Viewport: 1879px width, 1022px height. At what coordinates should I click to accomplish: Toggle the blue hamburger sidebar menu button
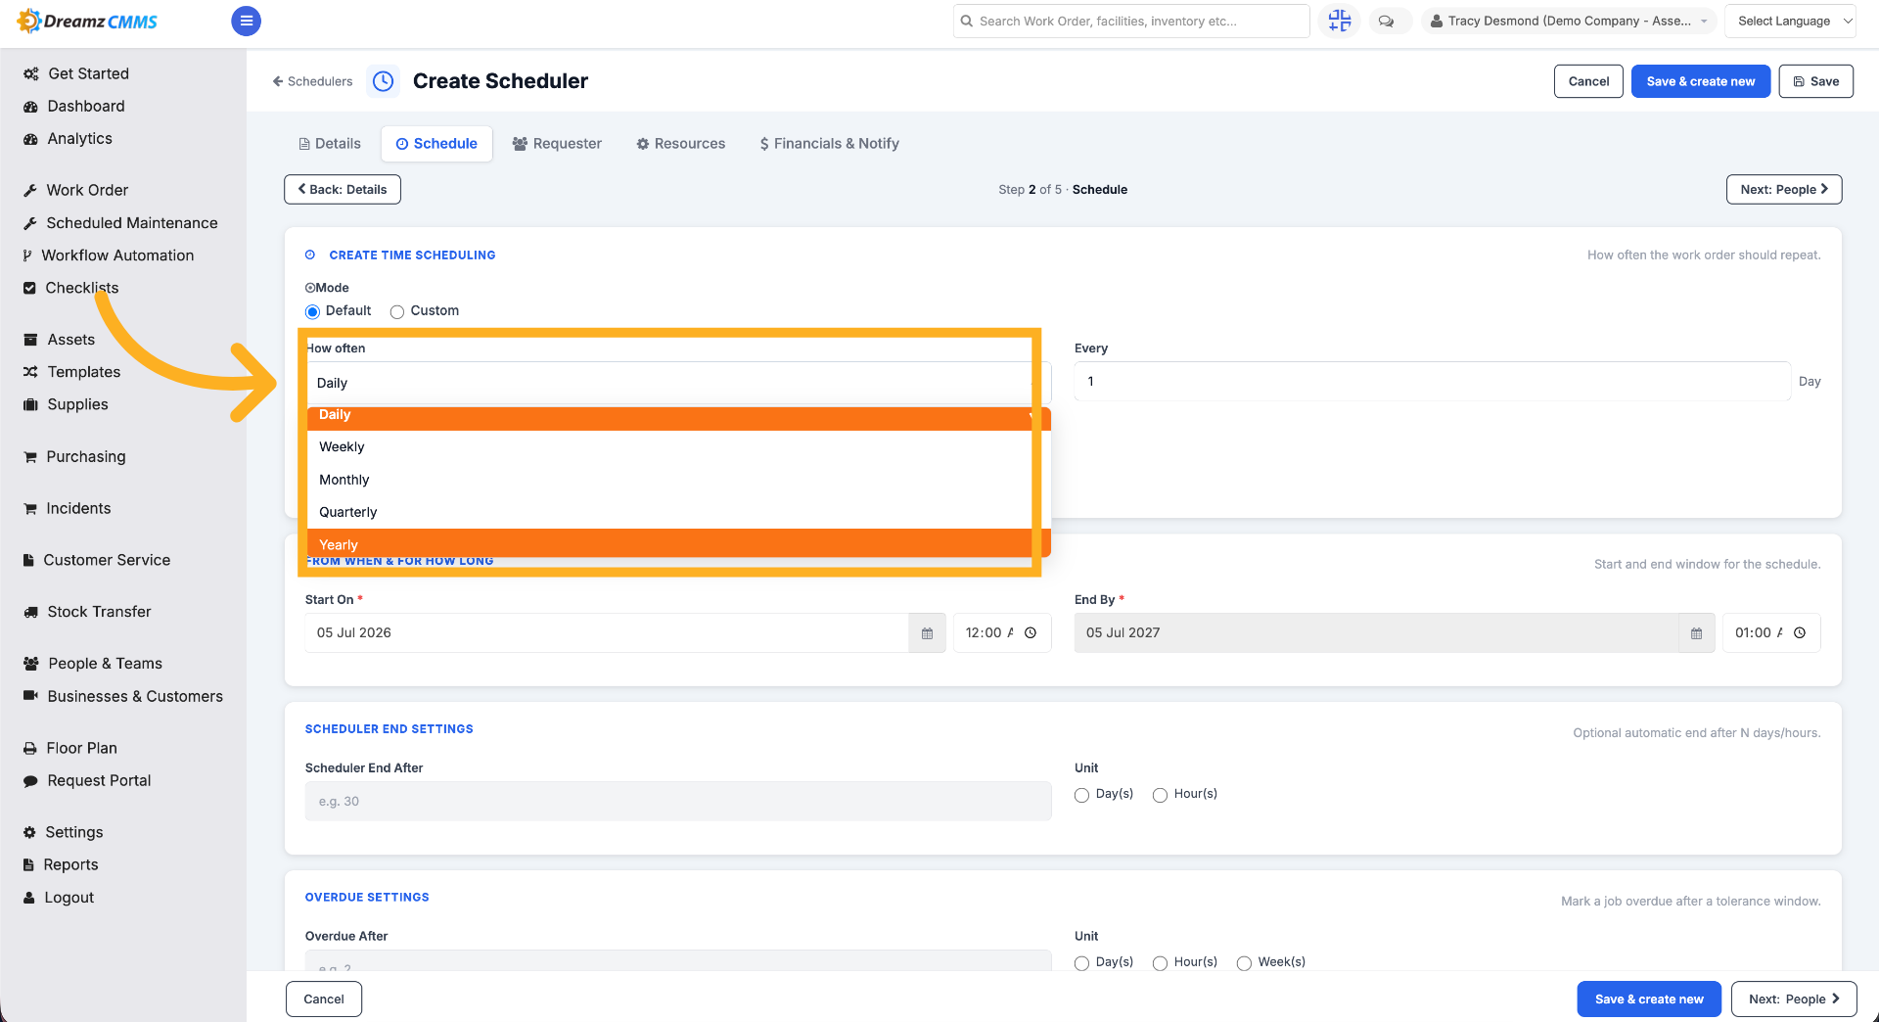pos(246,21)
